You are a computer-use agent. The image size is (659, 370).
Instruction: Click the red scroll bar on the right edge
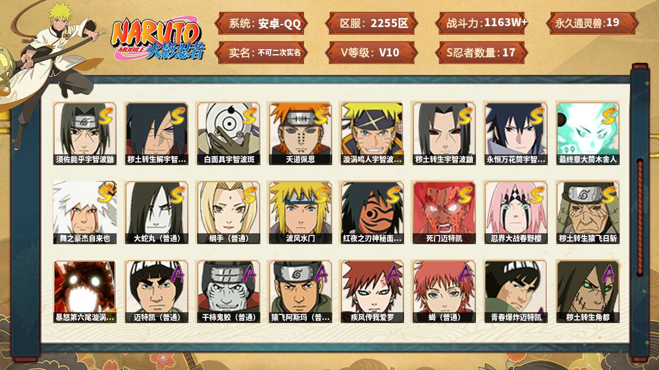[640, 217]
